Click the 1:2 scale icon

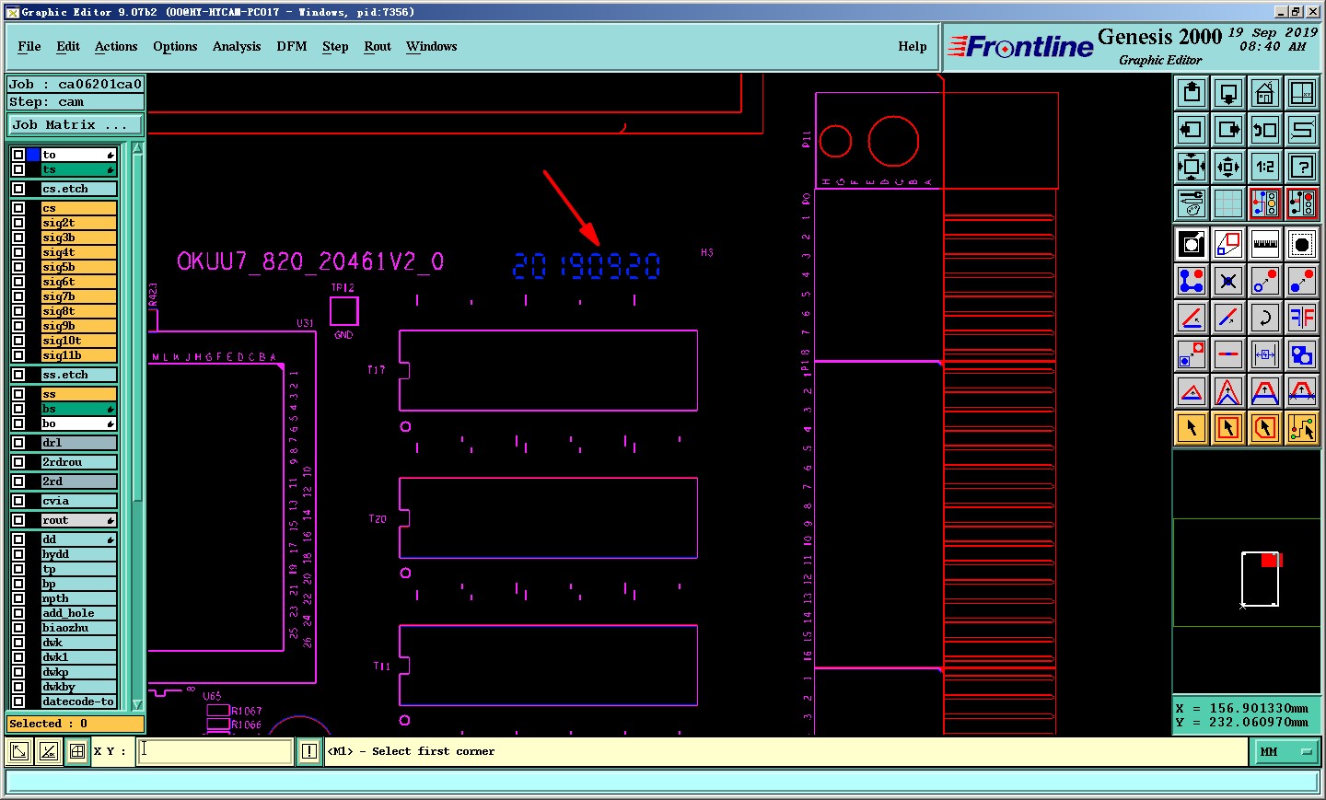tap(1265, 167)
